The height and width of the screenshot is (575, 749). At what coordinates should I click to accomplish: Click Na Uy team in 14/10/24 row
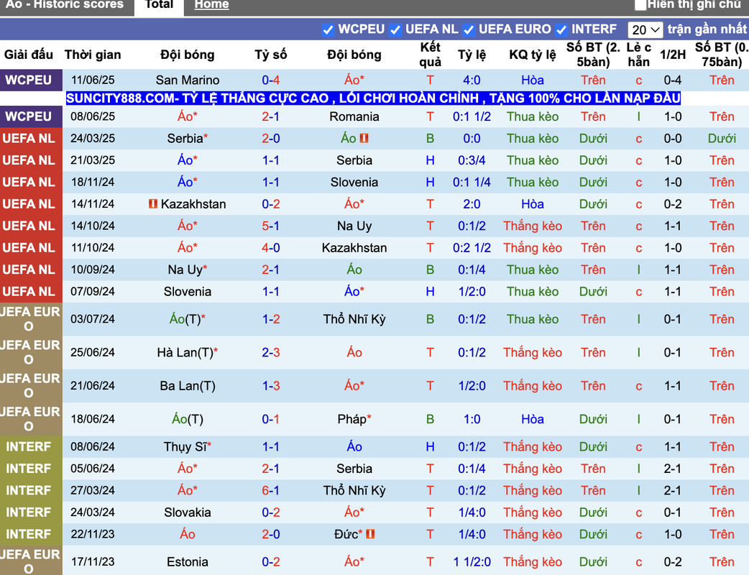(354, 226)
